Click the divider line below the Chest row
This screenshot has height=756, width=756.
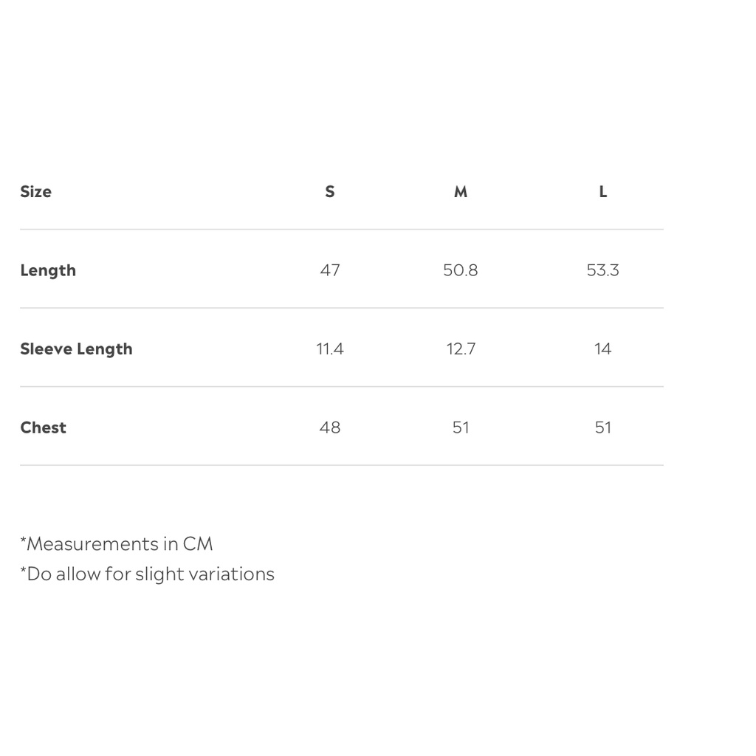[341, 465]
